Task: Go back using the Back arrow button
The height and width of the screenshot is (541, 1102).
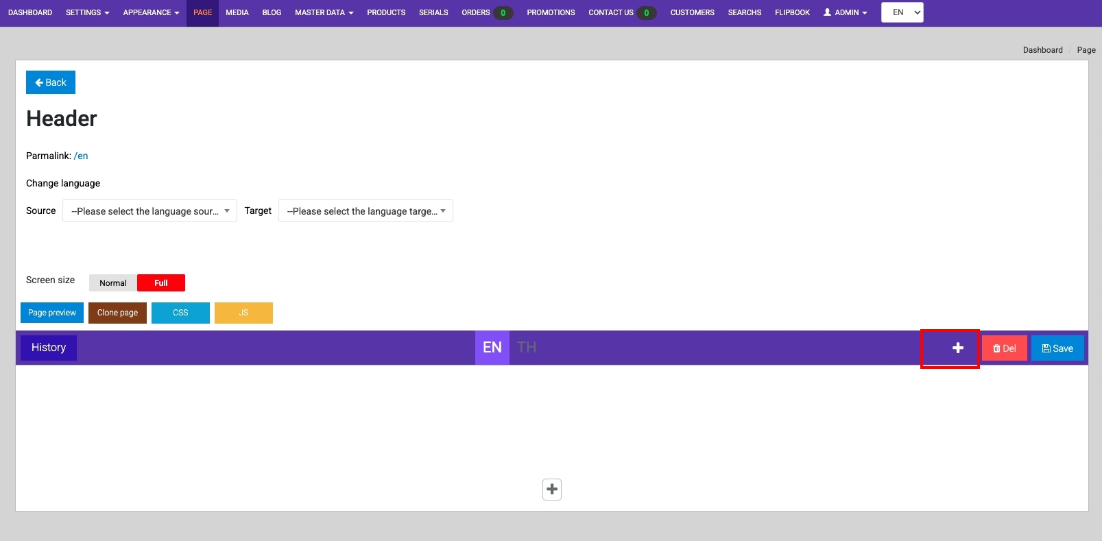Action: (51, 82)
